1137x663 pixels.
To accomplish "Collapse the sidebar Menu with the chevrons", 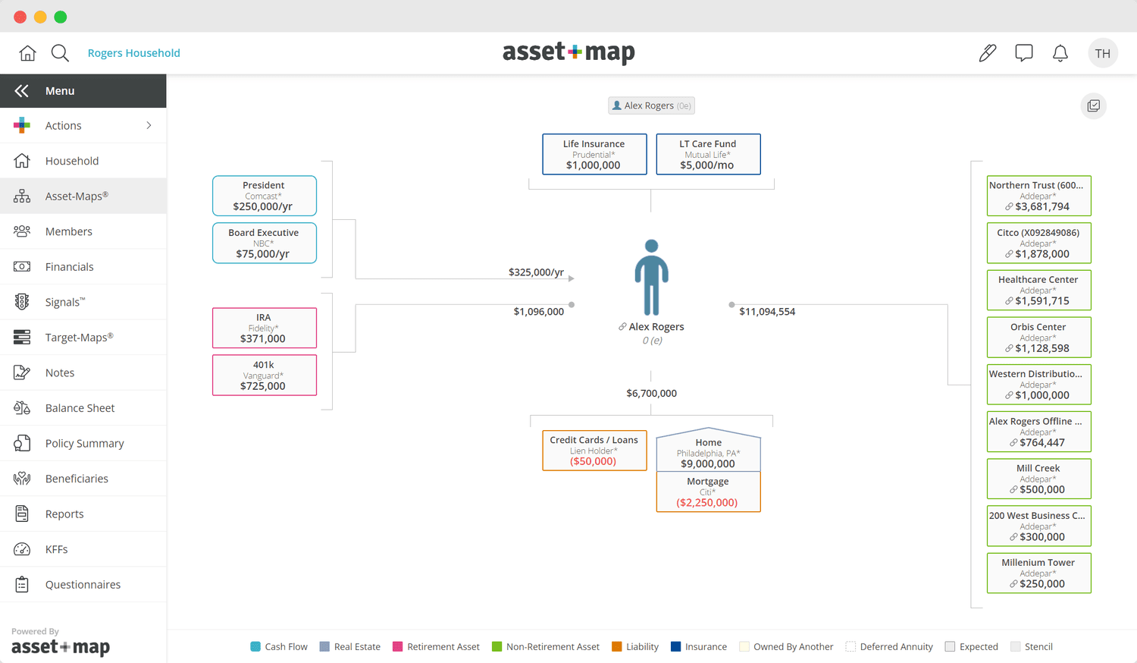I will (x=21, y=90).
